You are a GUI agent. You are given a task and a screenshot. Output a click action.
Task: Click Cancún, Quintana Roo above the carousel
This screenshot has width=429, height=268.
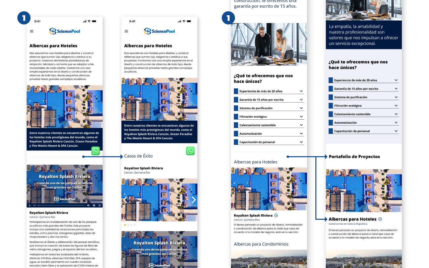point(137,173)
